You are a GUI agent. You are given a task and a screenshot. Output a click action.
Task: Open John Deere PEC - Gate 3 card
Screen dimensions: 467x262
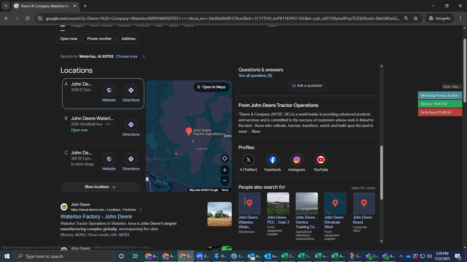(278, 214)
